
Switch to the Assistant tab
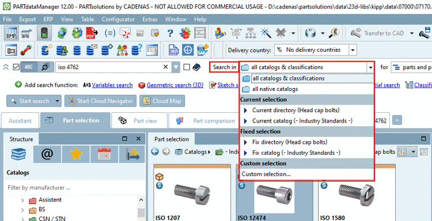20,120
